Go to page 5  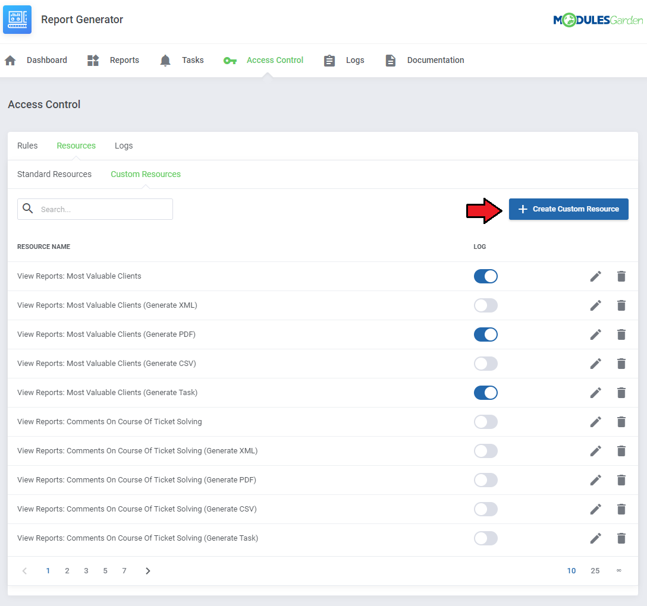pyautogui.click(x=105, y=571)
